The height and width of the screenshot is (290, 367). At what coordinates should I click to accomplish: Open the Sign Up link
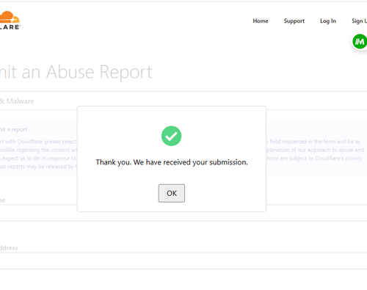(359, 21)
